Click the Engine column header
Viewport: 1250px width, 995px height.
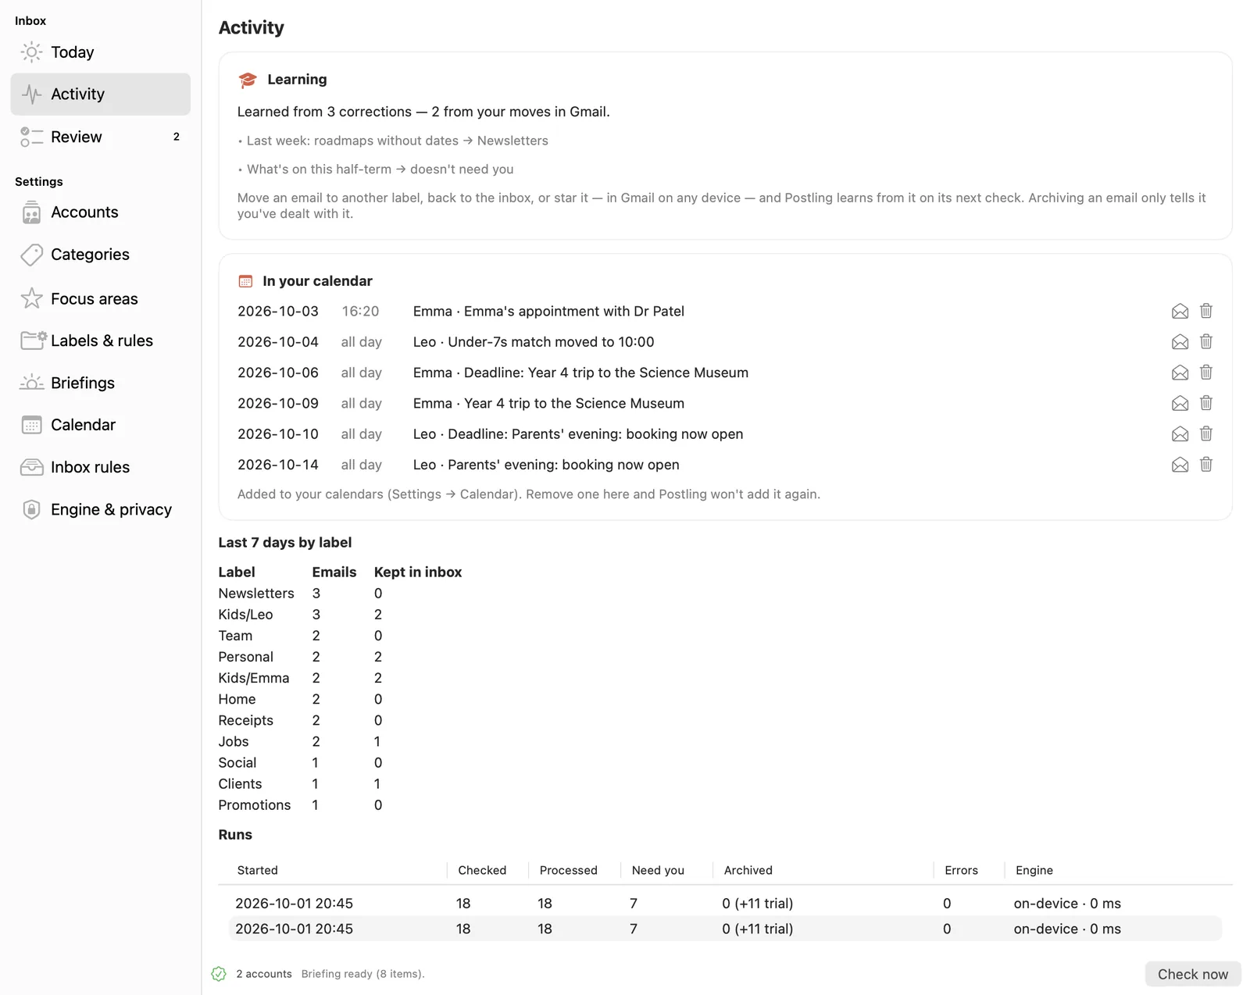click(x=1034, y=870)
